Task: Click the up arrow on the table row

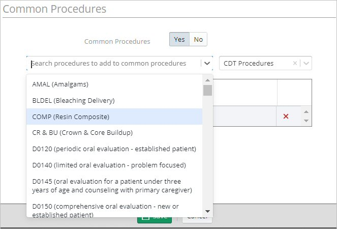Action: pos(307,112)
